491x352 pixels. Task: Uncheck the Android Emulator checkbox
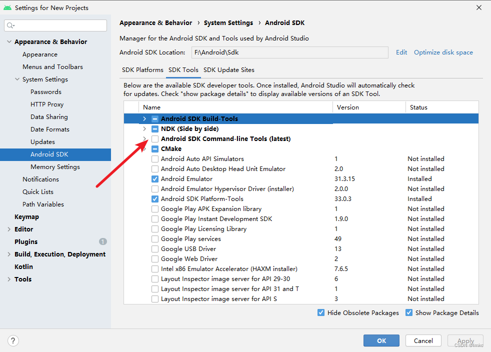[154, 179]
